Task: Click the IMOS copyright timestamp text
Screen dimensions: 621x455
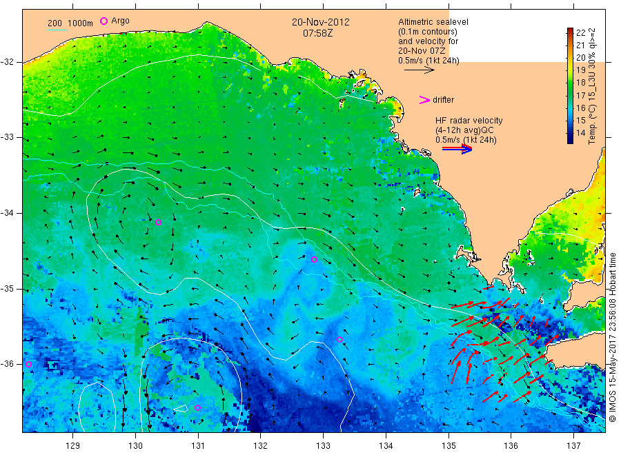Action: pos(612,338)
